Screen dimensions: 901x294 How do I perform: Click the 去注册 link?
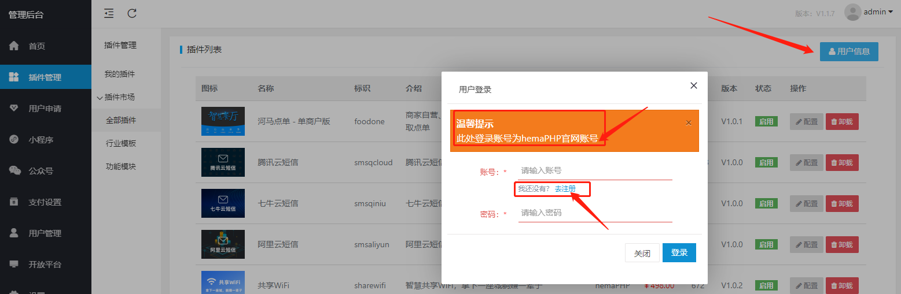pos(565,189)
